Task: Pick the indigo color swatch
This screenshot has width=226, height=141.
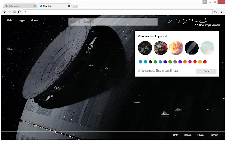Action: click(165, 62)
